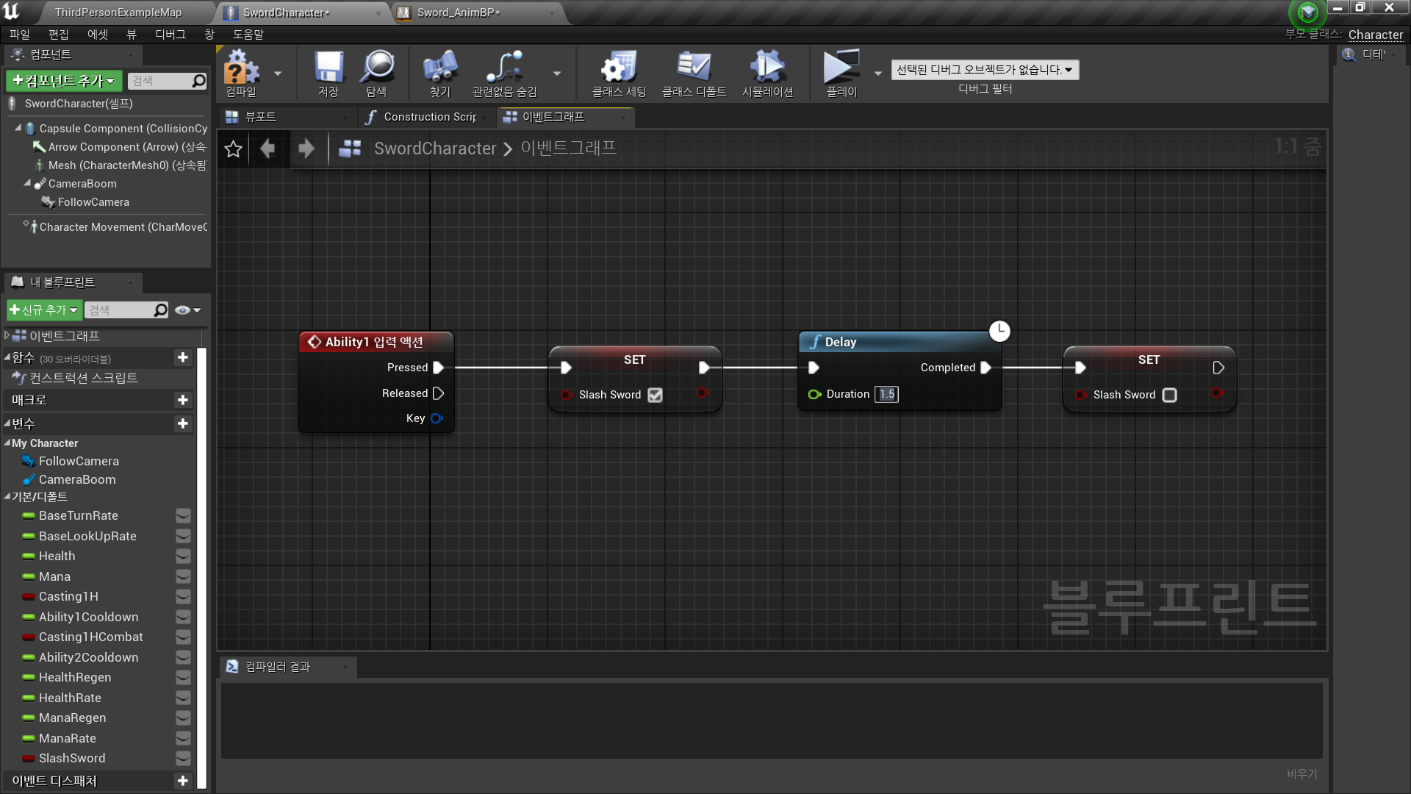Viewport: 1411px width, 794px height.
Task: Collapse the My Character variable category
Action: [x=7, y=443]
